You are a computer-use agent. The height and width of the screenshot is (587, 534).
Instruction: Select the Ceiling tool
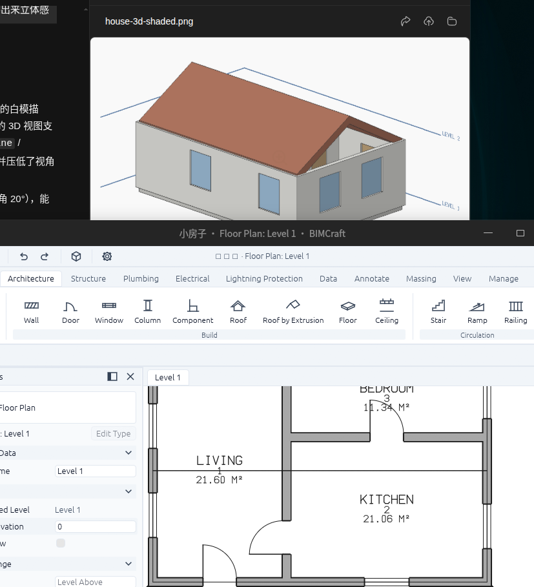coord(387,311)
